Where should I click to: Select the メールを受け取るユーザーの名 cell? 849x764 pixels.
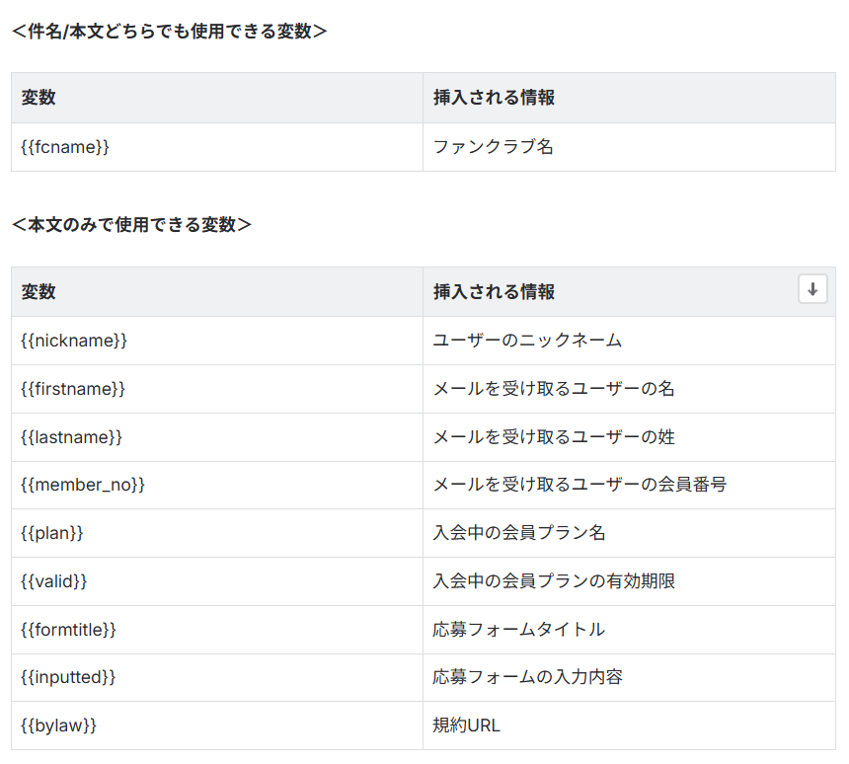coord(629,389)
